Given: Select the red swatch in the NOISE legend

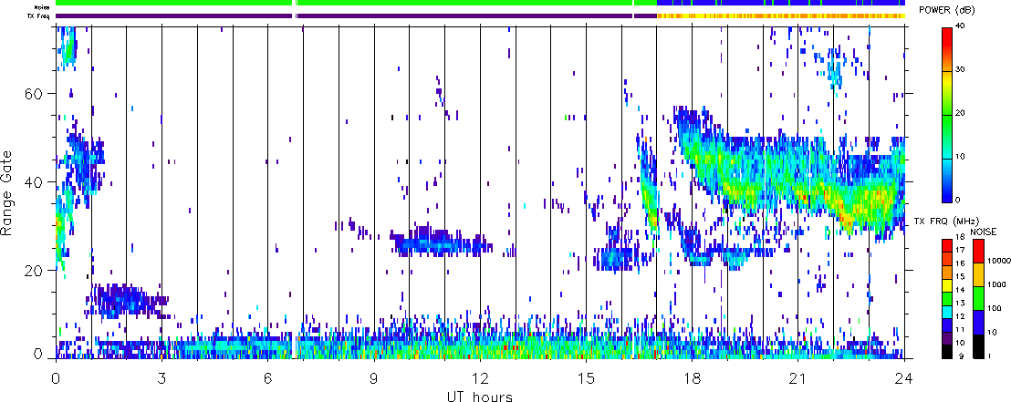Looking at the screenshot, I should click(x=978, y=251).
